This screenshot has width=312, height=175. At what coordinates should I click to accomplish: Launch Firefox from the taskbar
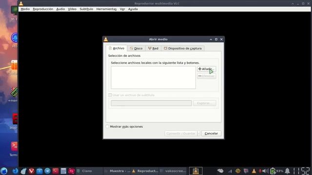[x=15, y=171]
